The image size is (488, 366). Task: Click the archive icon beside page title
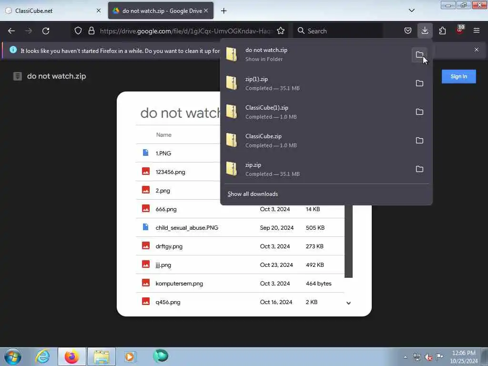pos(18,76)
